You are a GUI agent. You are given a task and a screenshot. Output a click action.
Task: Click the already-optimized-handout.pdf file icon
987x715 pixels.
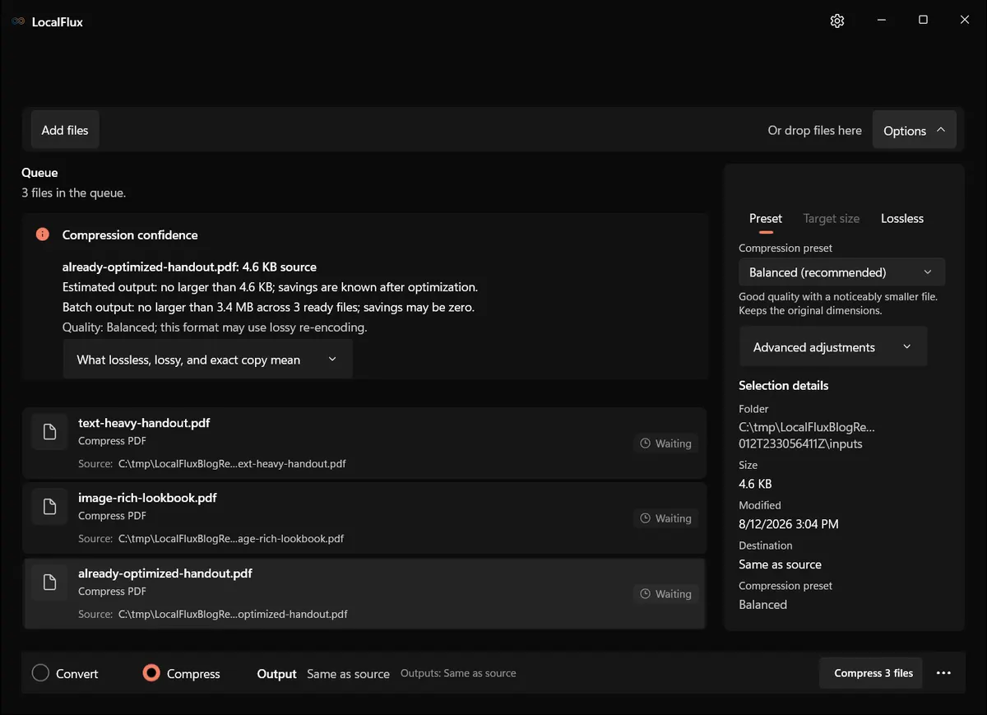(x=49, y=583)
